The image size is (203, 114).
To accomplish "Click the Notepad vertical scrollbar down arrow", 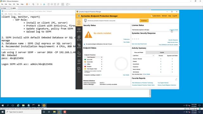I will coord(150,96).
